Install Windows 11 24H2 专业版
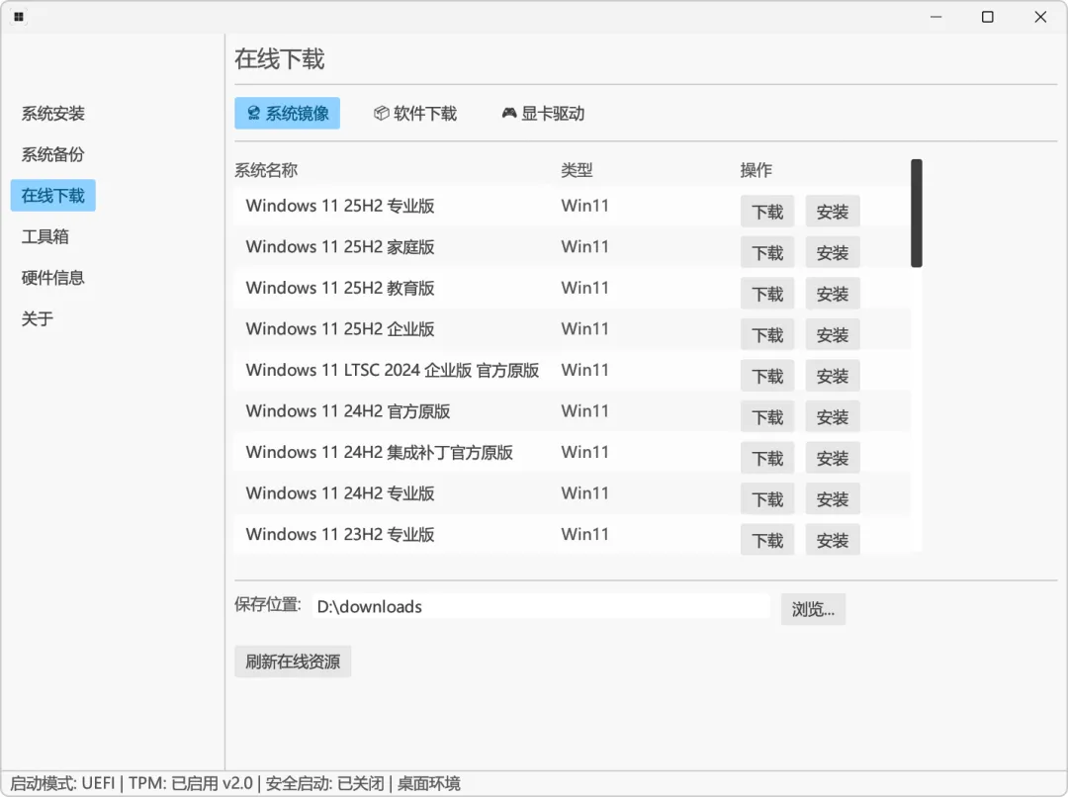Viewport: 1068px width, 797px height. click(833, 499)
